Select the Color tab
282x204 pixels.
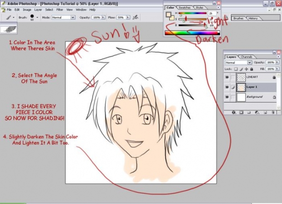170,8
